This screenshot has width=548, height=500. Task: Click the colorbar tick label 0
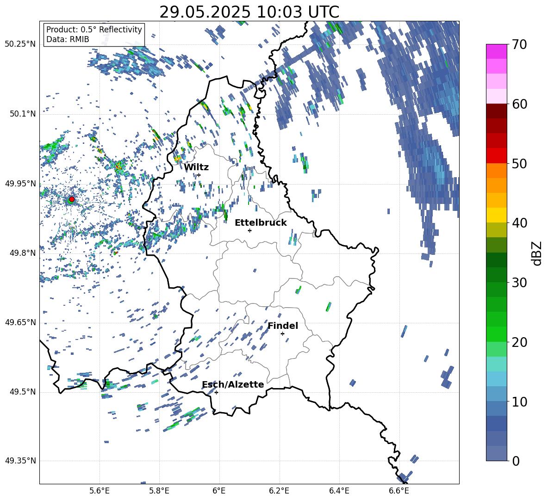[x=516, y=461]
